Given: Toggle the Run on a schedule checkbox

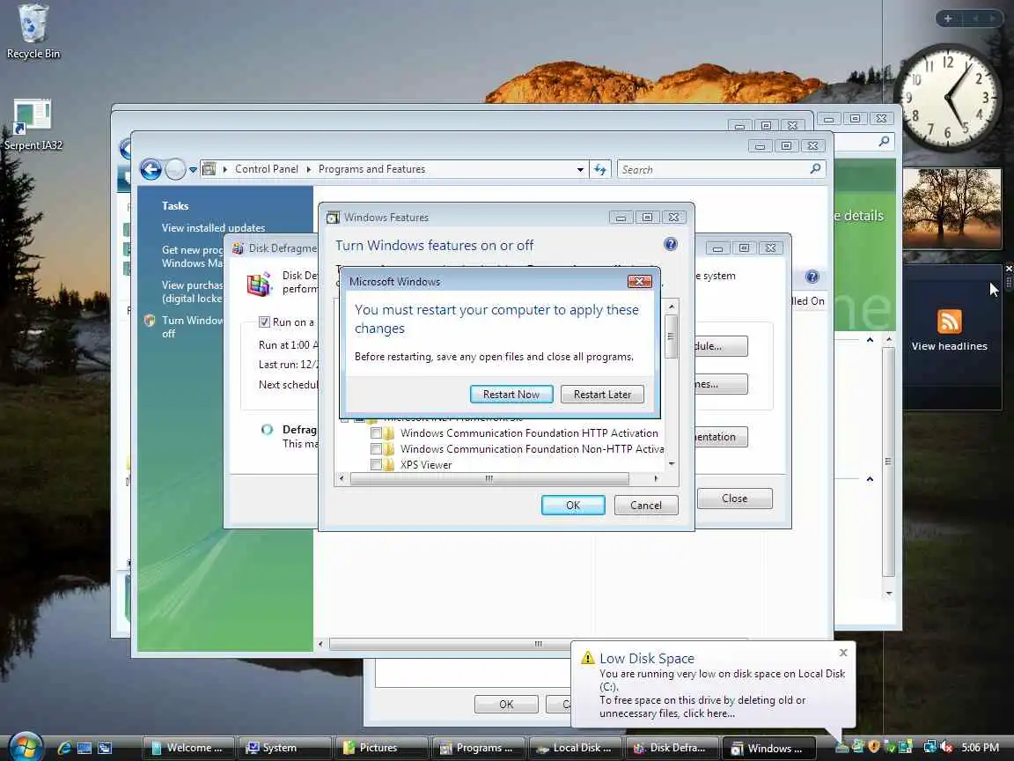Looking at the screenshot, I should coord(264,321).
